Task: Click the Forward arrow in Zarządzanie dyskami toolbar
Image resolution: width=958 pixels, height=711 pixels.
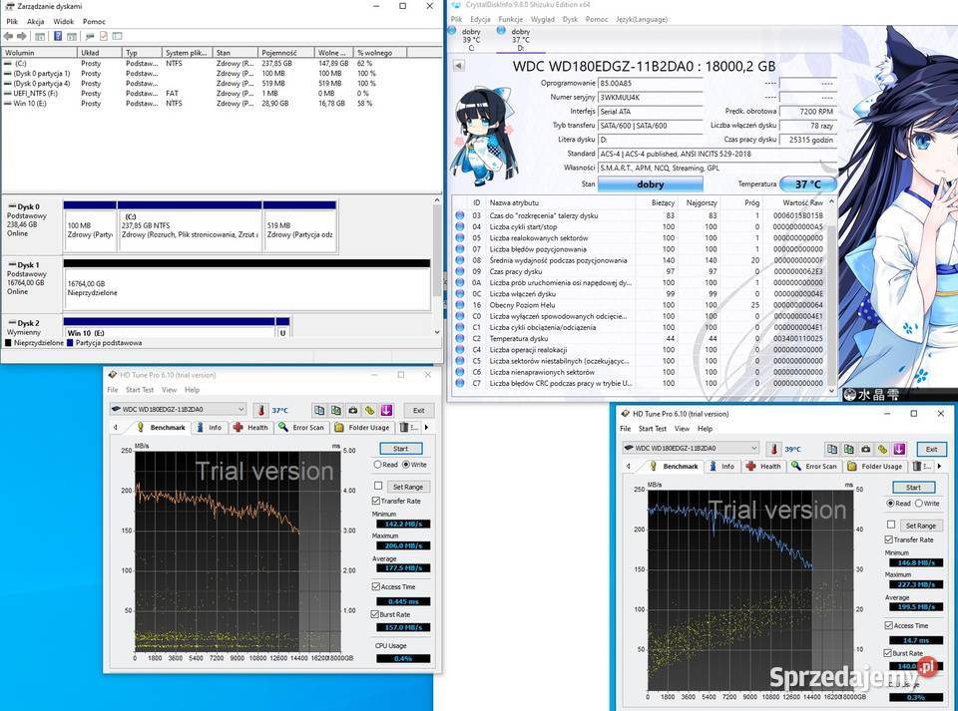Action: 22,36
